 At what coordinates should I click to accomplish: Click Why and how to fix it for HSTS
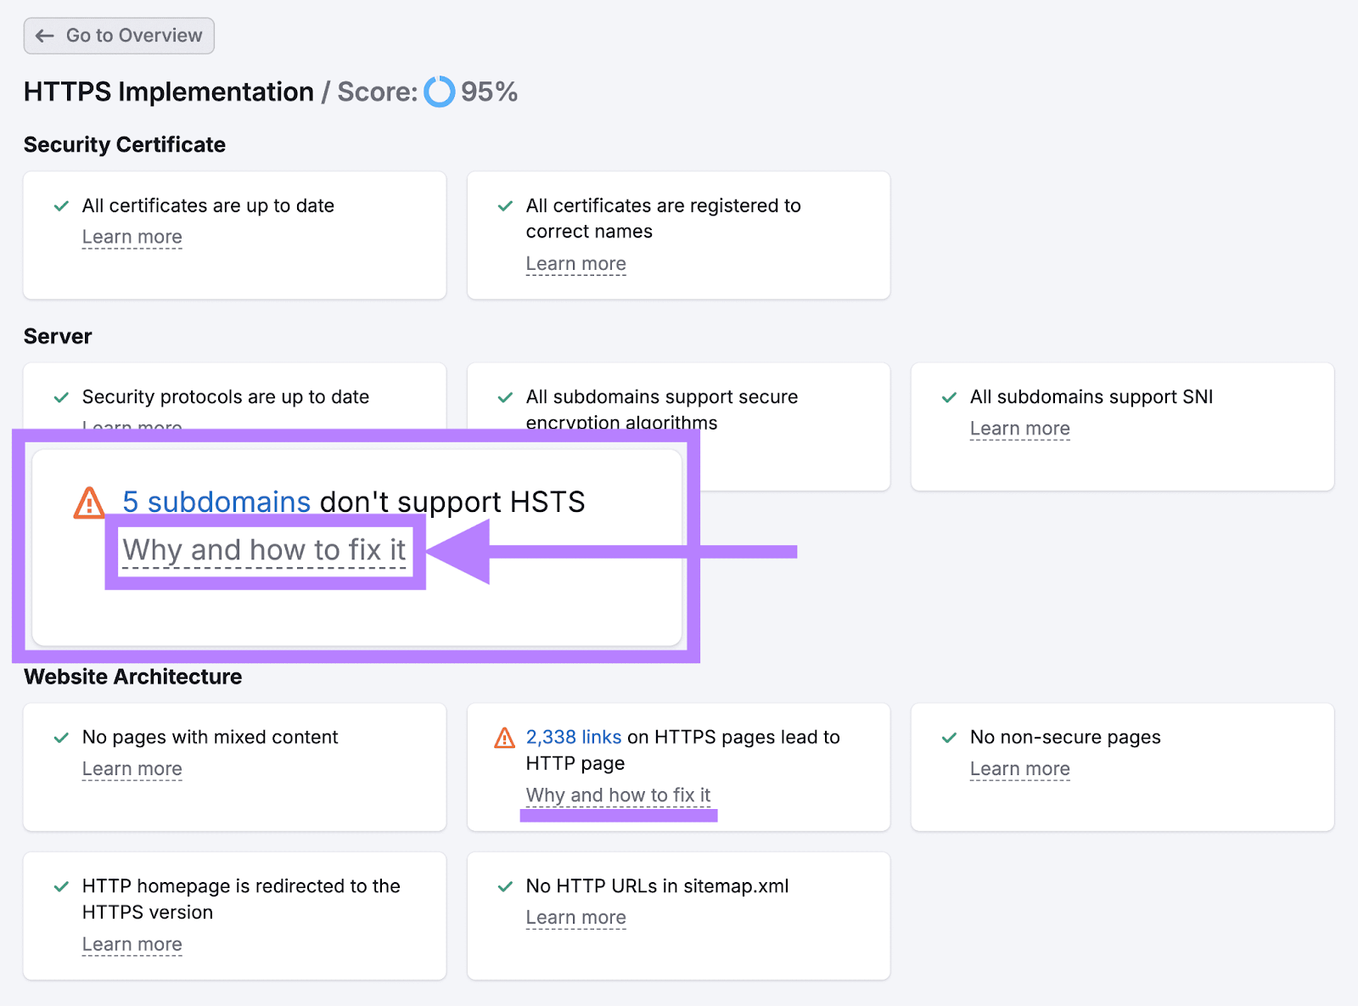point(265,550)
